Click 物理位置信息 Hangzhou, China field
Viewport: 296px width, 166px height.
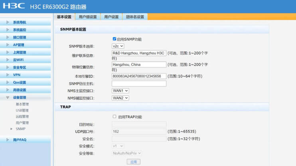tap(139, 65)
